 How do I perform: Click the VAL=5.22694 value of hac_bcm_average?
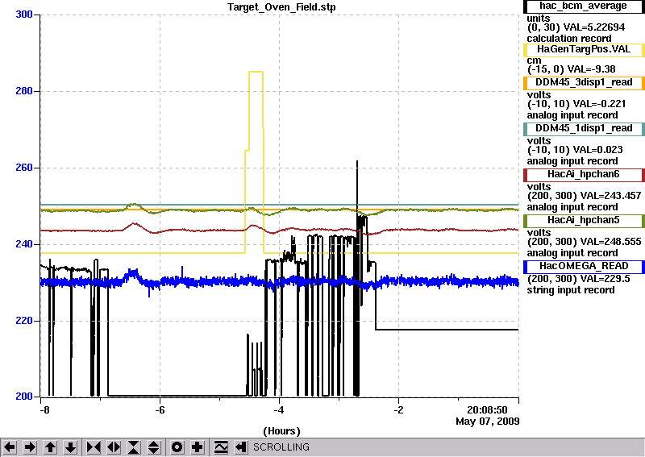pyautogui.click(x=593, y=27)
